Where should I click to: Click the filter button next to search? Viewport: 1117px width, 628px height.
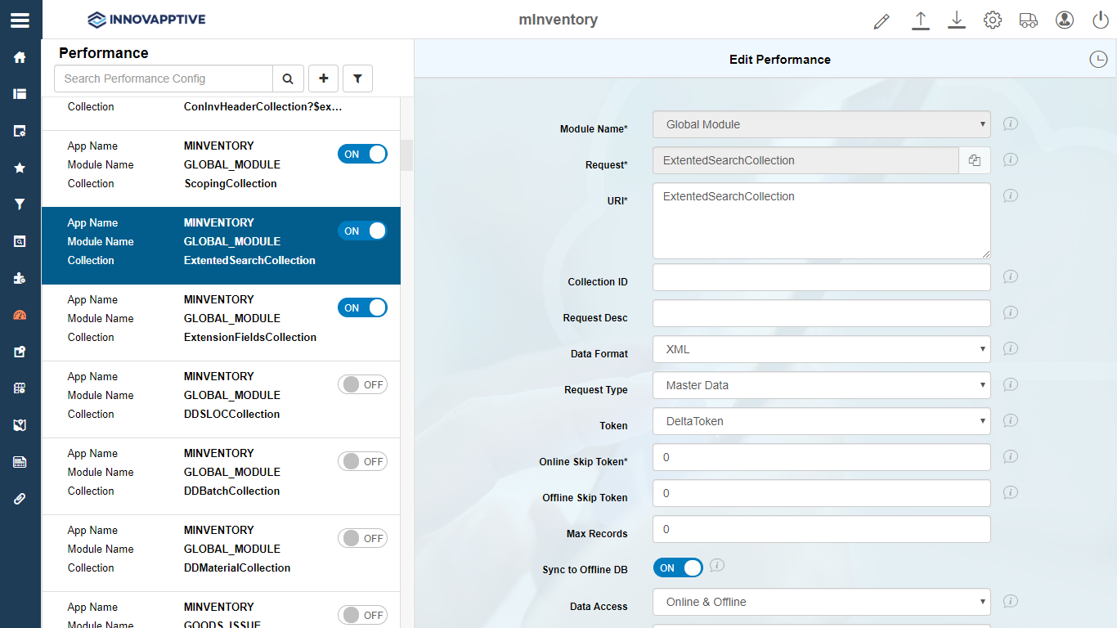(x=357, y=78)
